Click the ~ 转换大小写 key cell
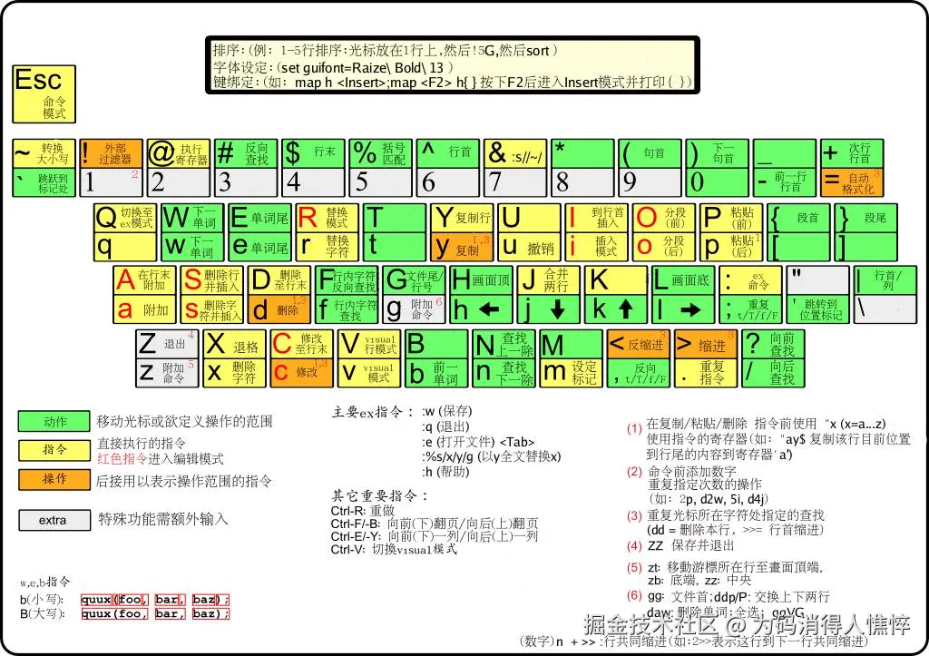Screen dimensions: 929x656 [x=44, y=153]
